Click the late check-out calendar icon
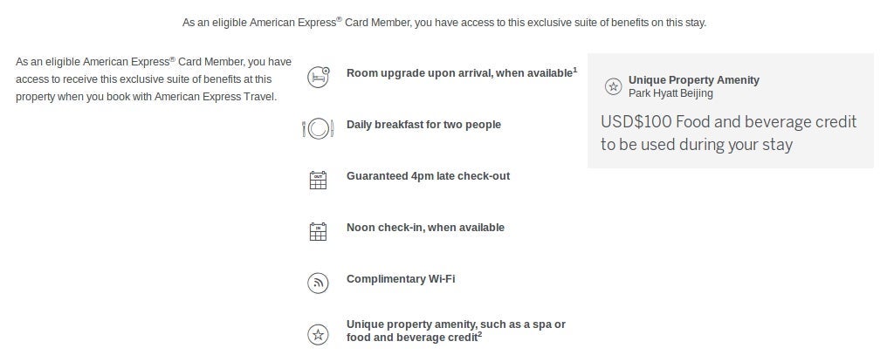The width and height of the screenshot is (887, 362). click(318, 181)
